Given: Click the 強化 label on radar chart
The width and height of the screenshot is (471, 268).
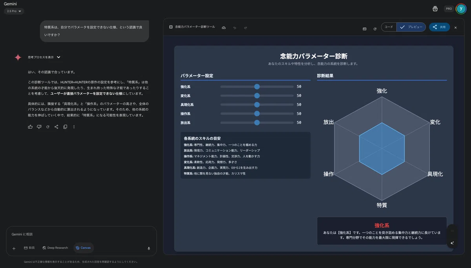Looking at the screenshot, I should click(382, 91).
